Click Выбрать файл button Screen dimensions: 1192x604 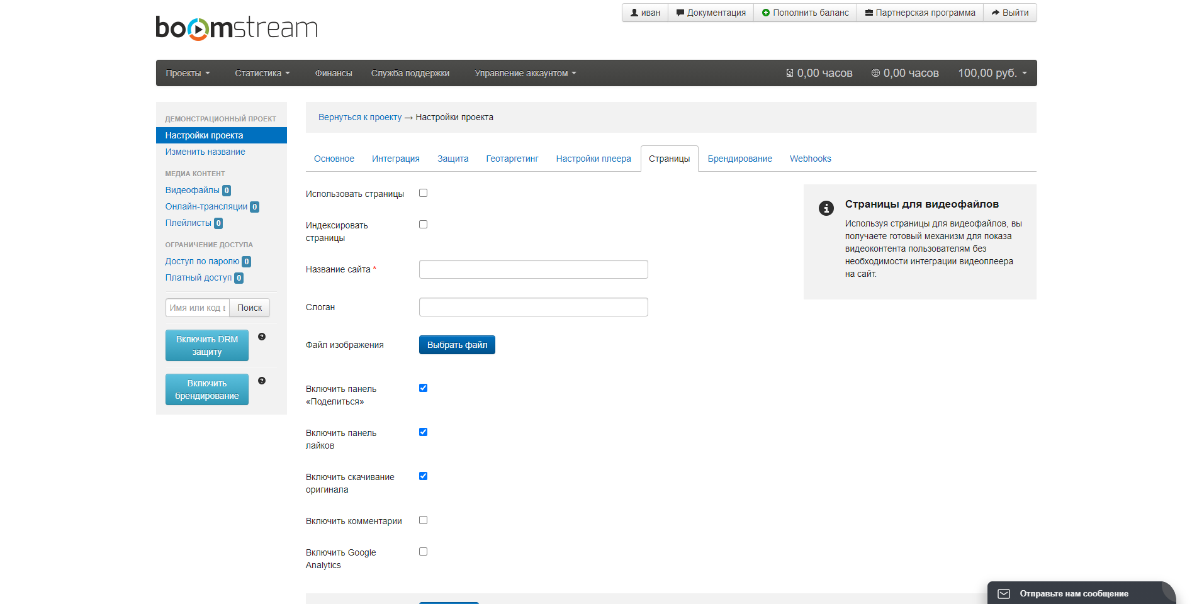pos(458,345)
